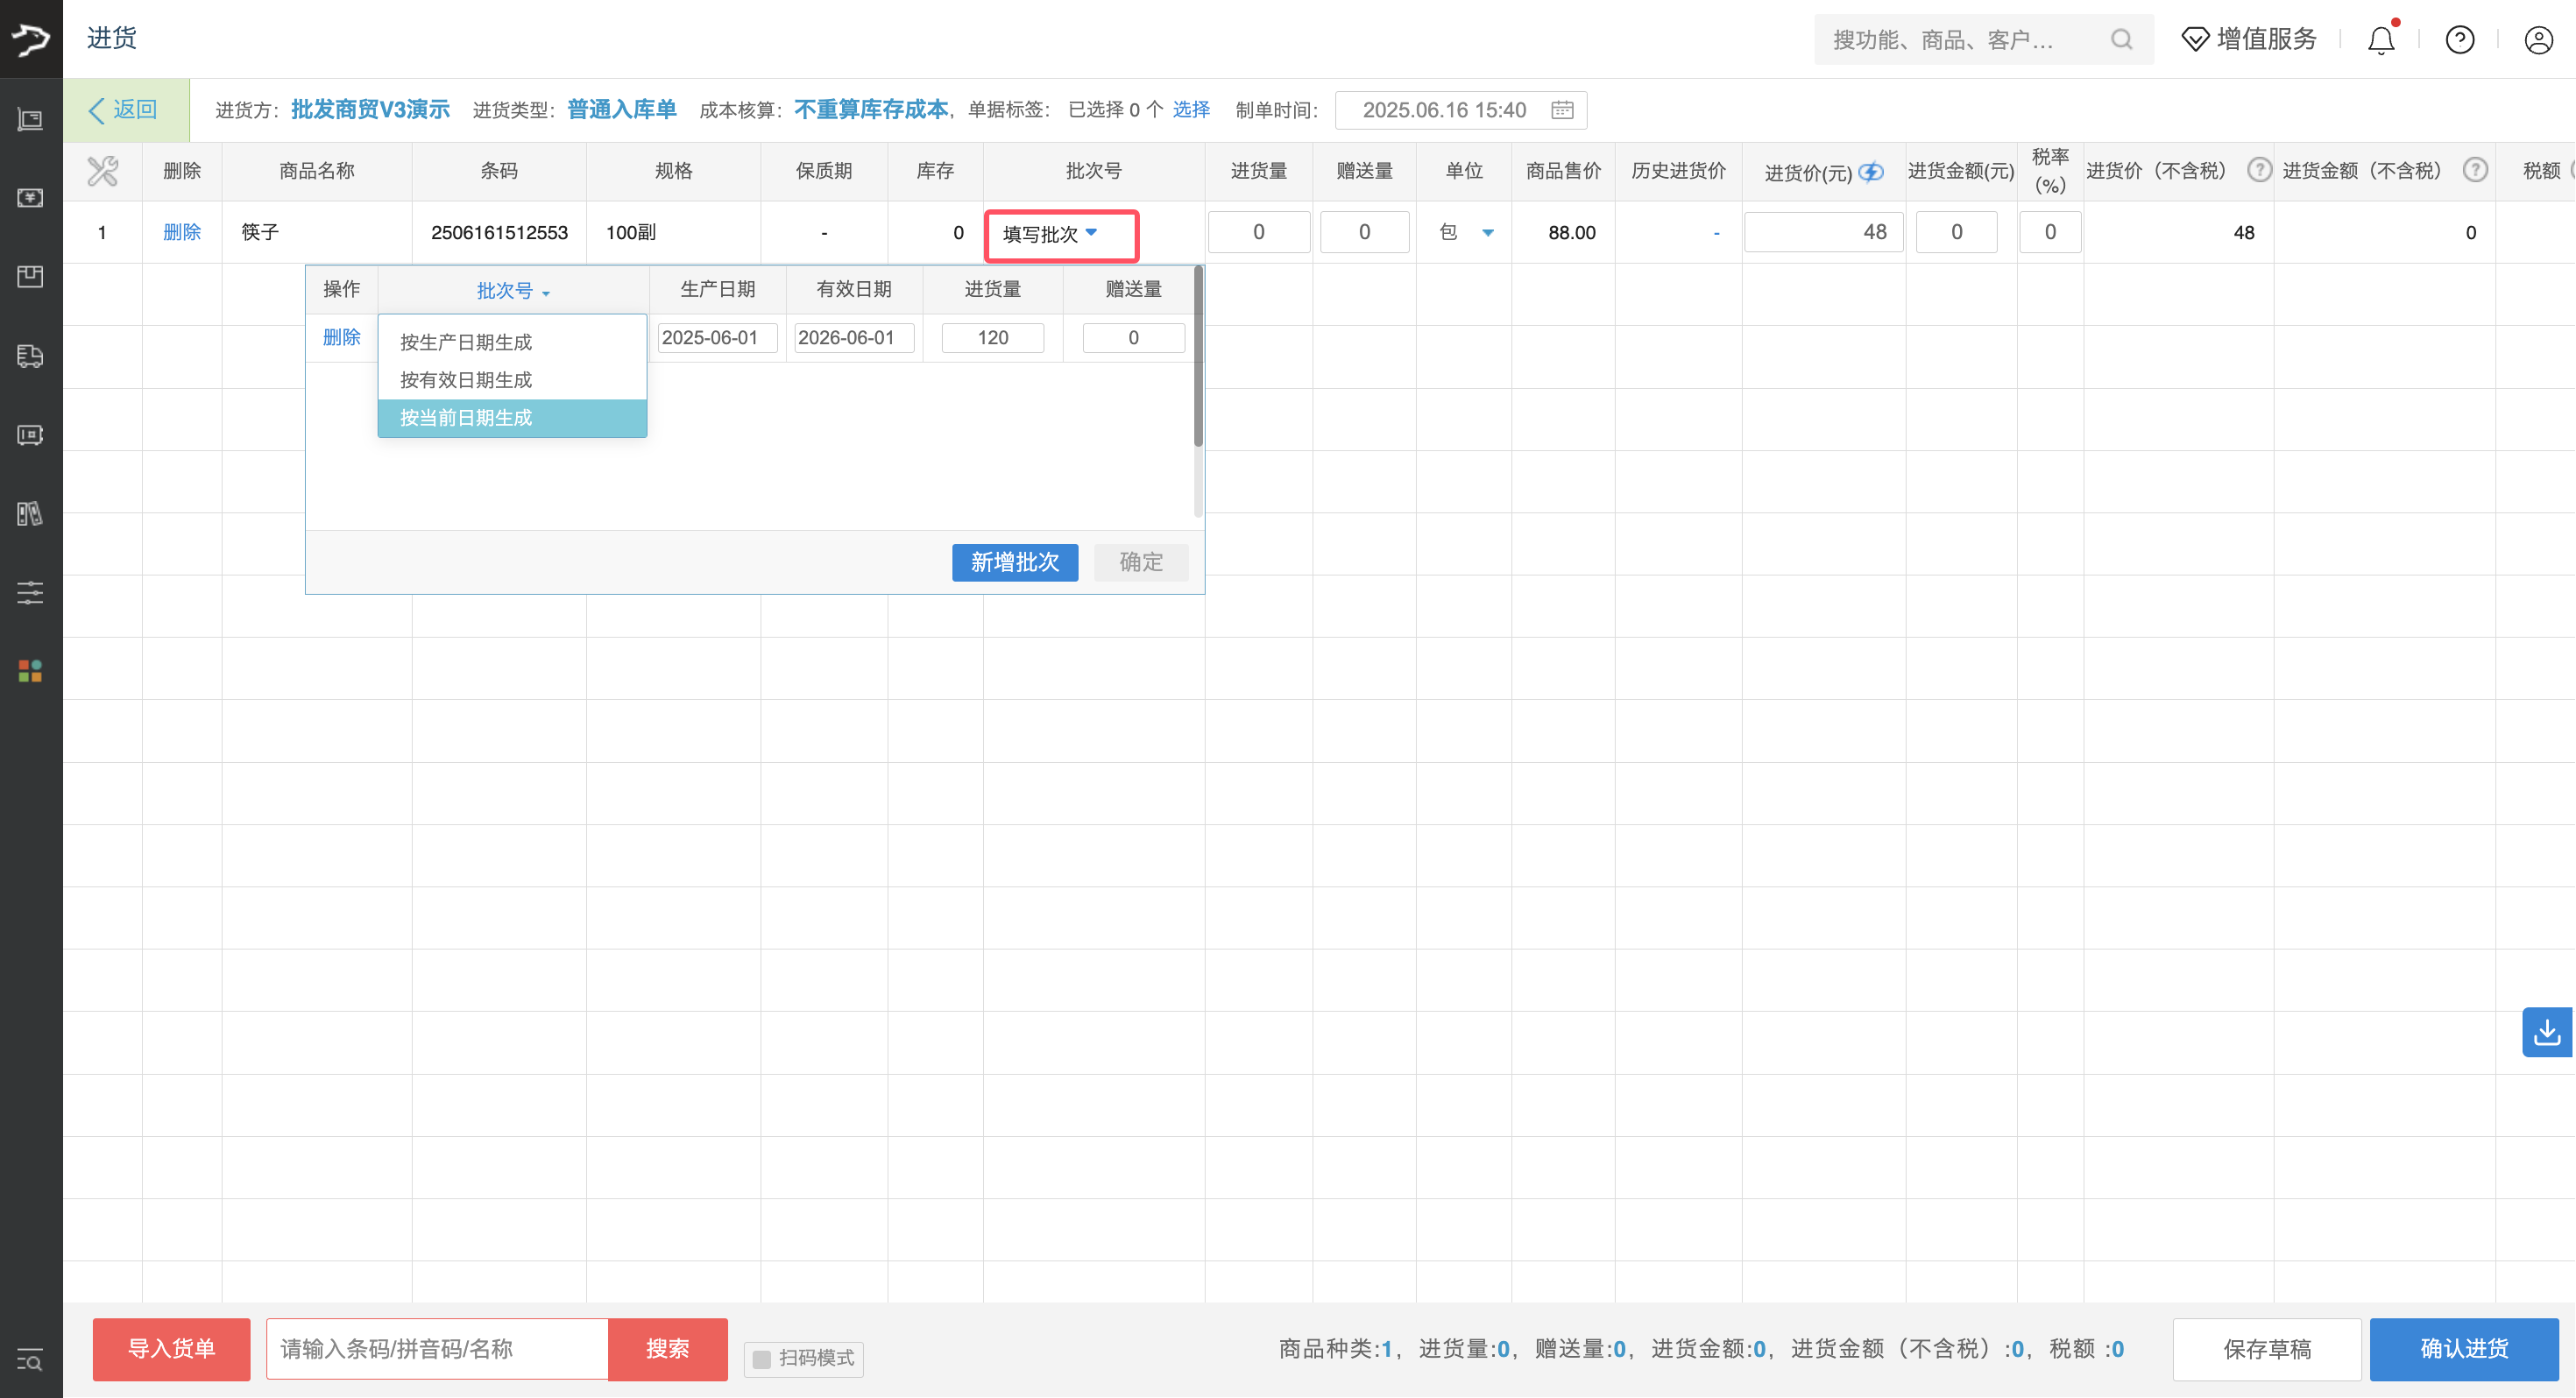Open the colorful apps grid icon

(x=31, y=671)
